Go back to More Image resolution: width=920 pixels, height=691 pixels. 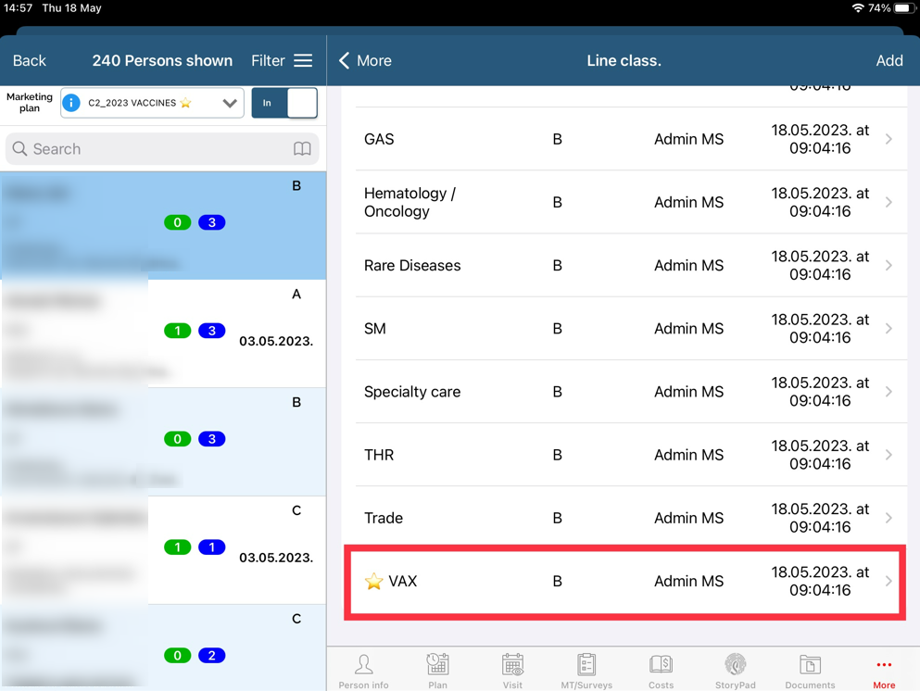tap(365, 60)
